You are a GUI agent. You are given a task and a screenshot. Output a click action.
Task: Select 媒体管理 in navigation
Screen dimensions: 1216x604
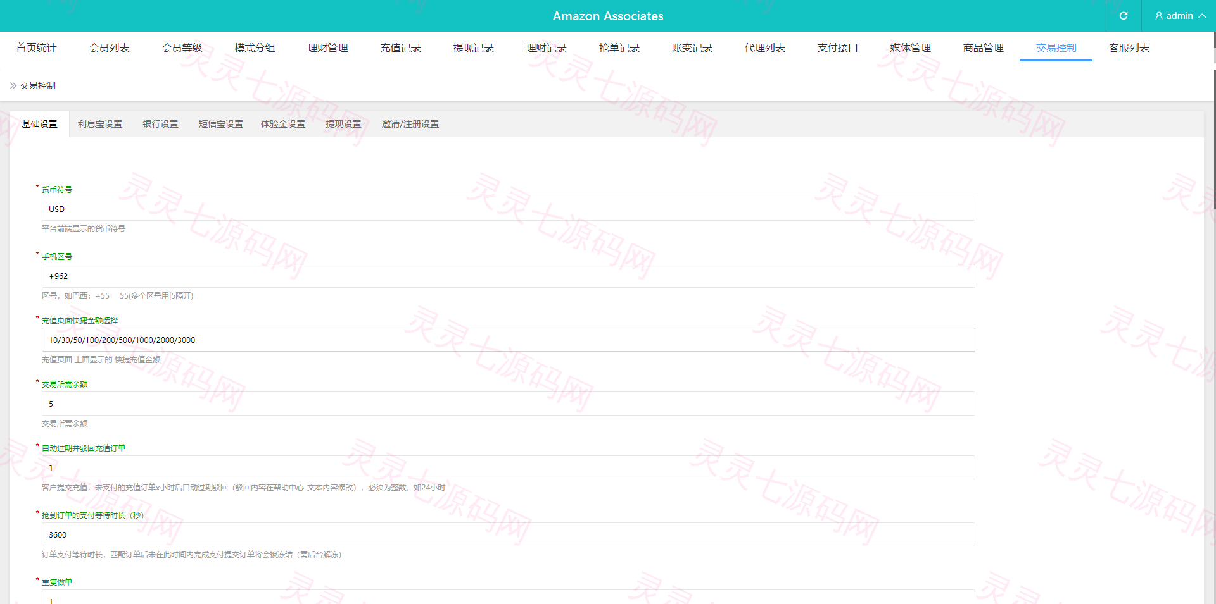coord(910,48)
